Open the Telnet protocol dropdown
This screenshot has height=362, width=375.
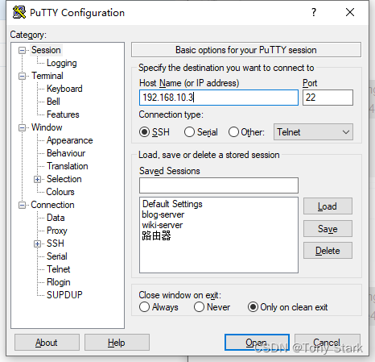pyautogui.click(x=313, y=132)
